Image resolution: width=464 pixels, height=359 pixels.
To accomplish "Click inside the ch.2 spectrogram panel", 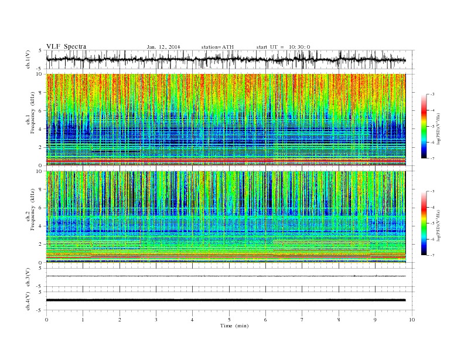I will 226,217.
